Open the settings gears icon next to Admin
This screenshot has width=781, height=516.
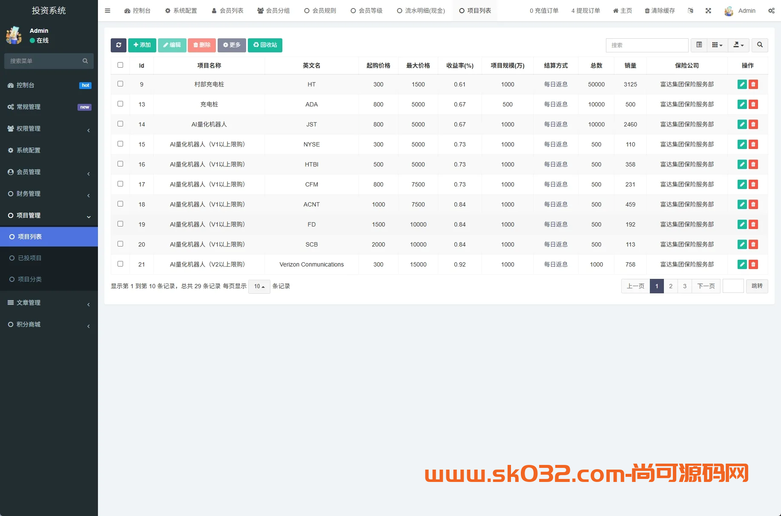[x=772, y=10]
